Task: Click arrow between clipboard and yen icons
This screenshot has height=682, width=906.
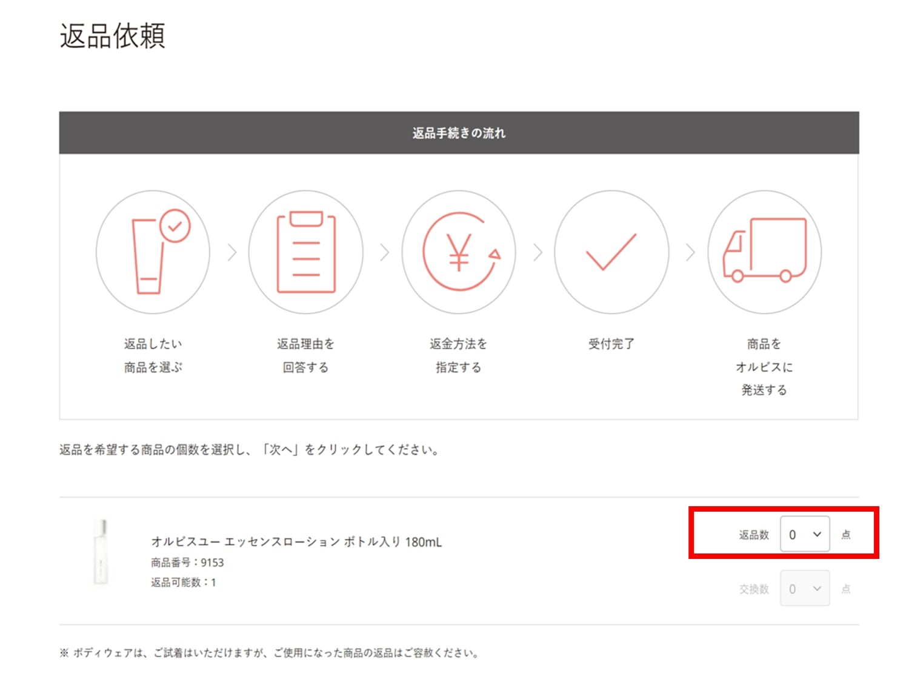Action: (x=384, y=252)
